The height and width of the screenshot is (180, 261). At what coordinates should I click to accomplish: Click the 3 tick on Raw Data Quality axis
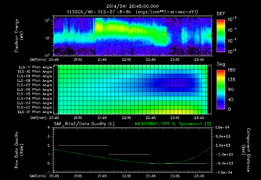pos(49,136)
